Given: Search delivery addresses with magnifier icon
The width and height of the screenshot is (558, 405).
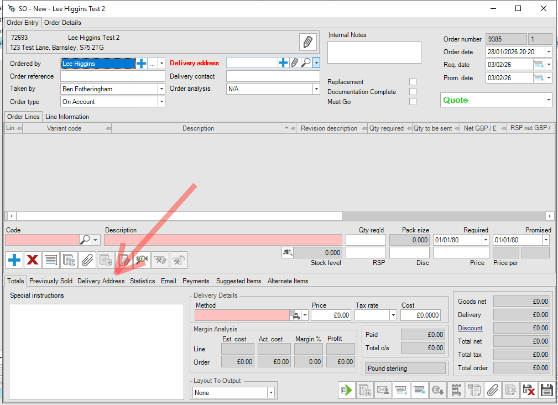Looking at the screenshot, I should click(x=306, y=63).
